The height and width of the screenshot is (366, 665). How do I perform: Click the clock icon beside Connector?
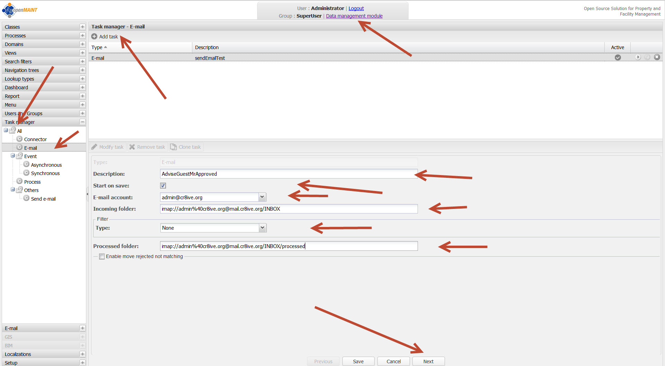pyautogui.click(x=19, y=139)
